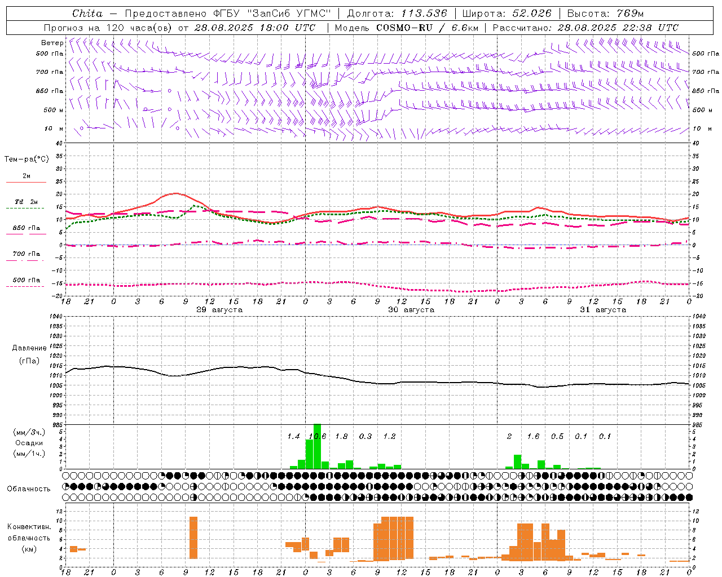Screen dimensions: 722x577
Task: Click the "(мм/1ч.)" precipitation unit label
Action: (29, 453)
